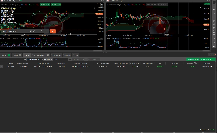Select the cursor pointer tool in the drawing toolbar

pyautogui.click(x=214, y=3)
